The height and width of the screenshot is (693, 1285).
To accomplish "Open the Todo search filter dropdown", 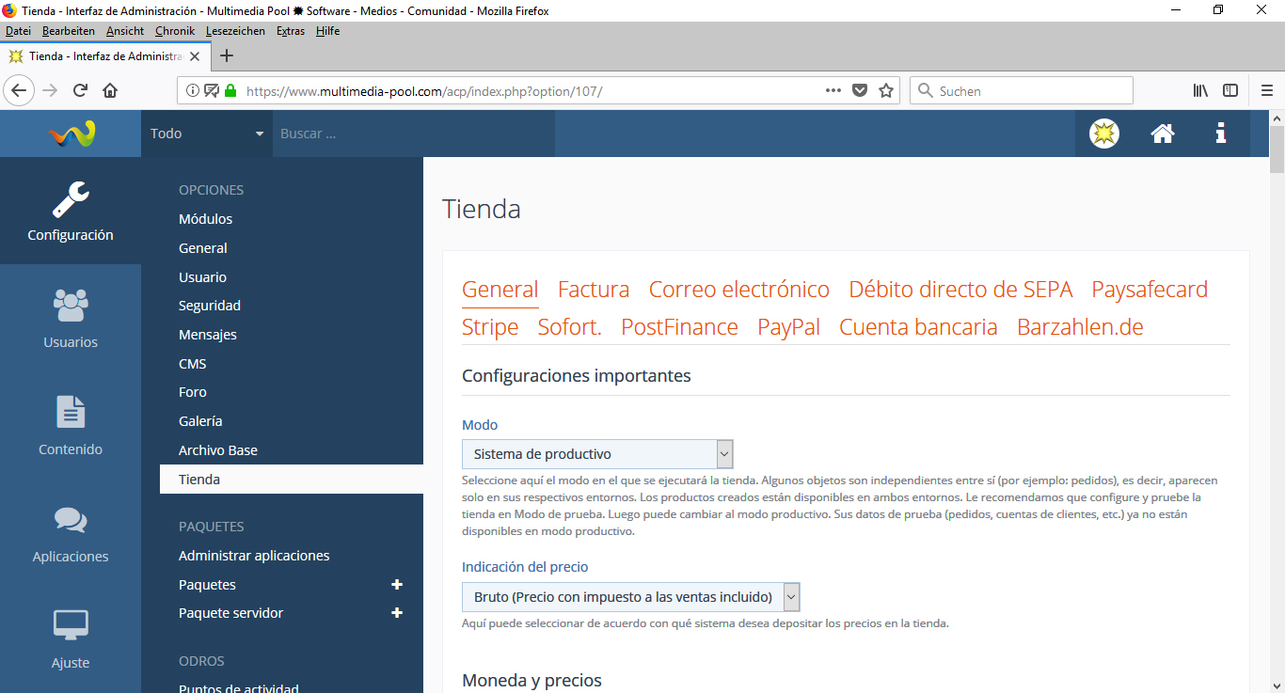I will coord(207,134).
